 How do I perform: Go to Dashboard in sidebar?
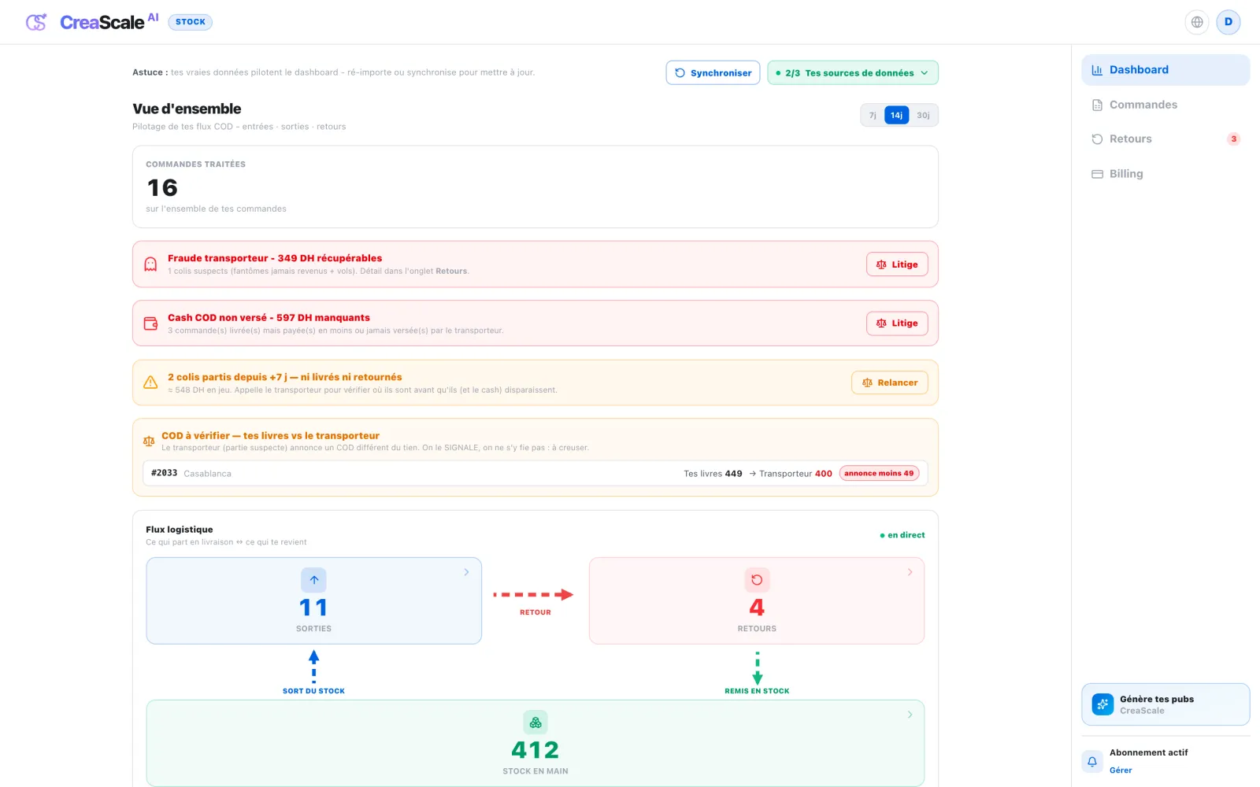point(1165,70)
